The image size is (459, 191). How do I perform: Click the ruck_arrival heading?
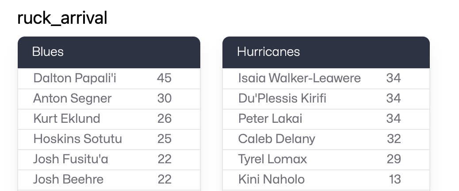click(x=62, y=18)
